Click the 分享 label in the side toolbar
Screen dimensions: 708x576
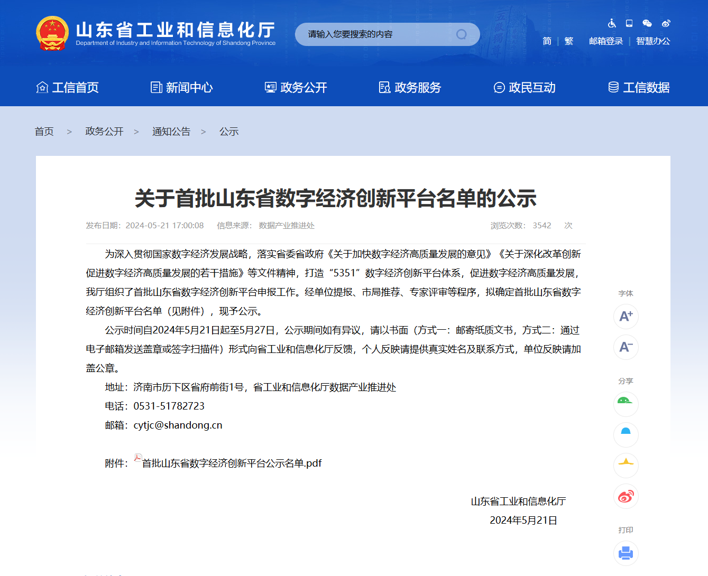coord(626,381)
